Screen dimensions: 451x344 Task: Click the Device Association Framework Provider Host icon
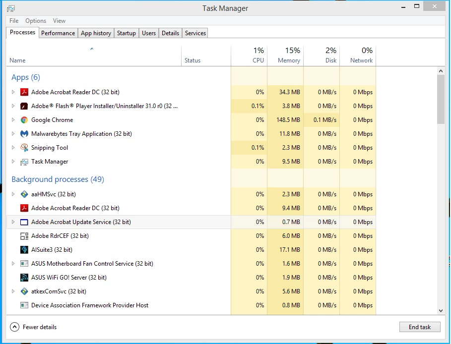tap(24, 305)
